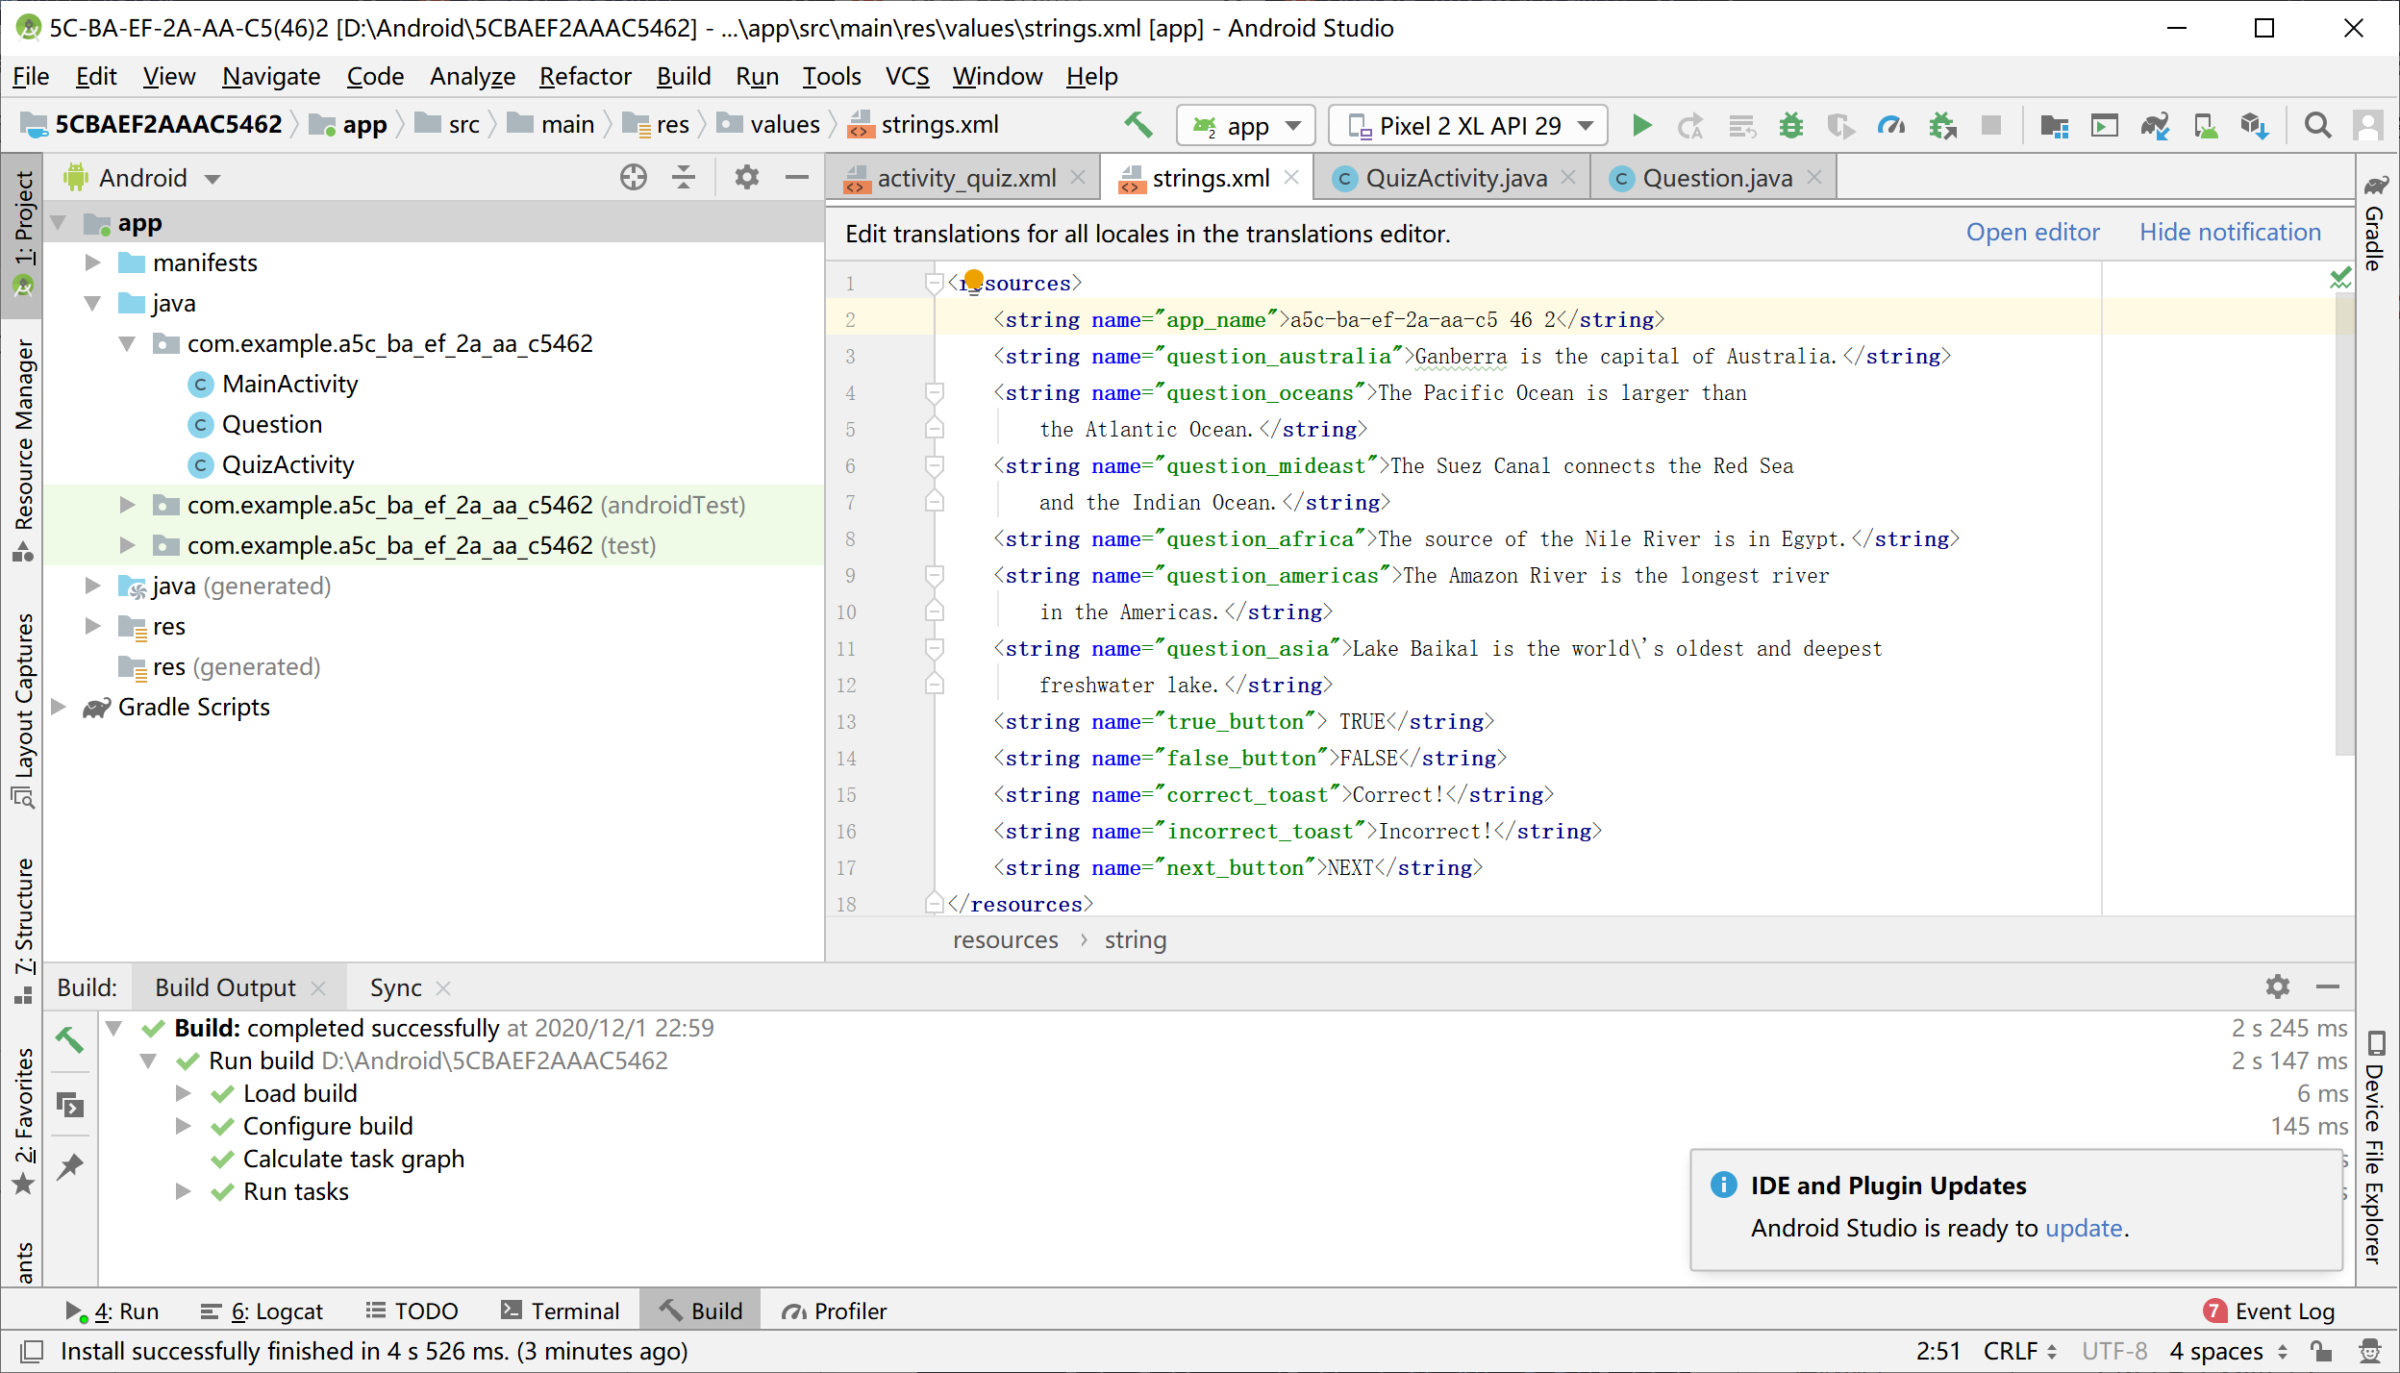2400x1373 pixels.
Task: Open the app run configuration dropdown
Action: pos(1246,125)
